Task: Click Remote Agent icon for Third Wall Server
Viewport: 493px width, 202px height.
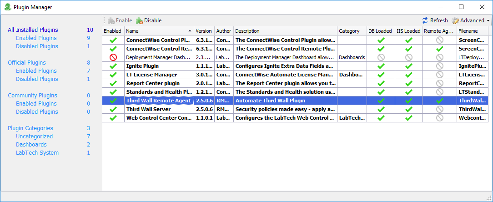Action: point(440,109)
